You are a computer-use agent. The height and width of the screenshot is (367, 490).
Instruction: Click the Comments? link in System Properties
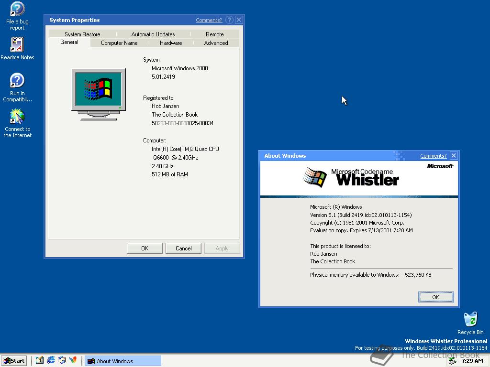click(209, 20)
